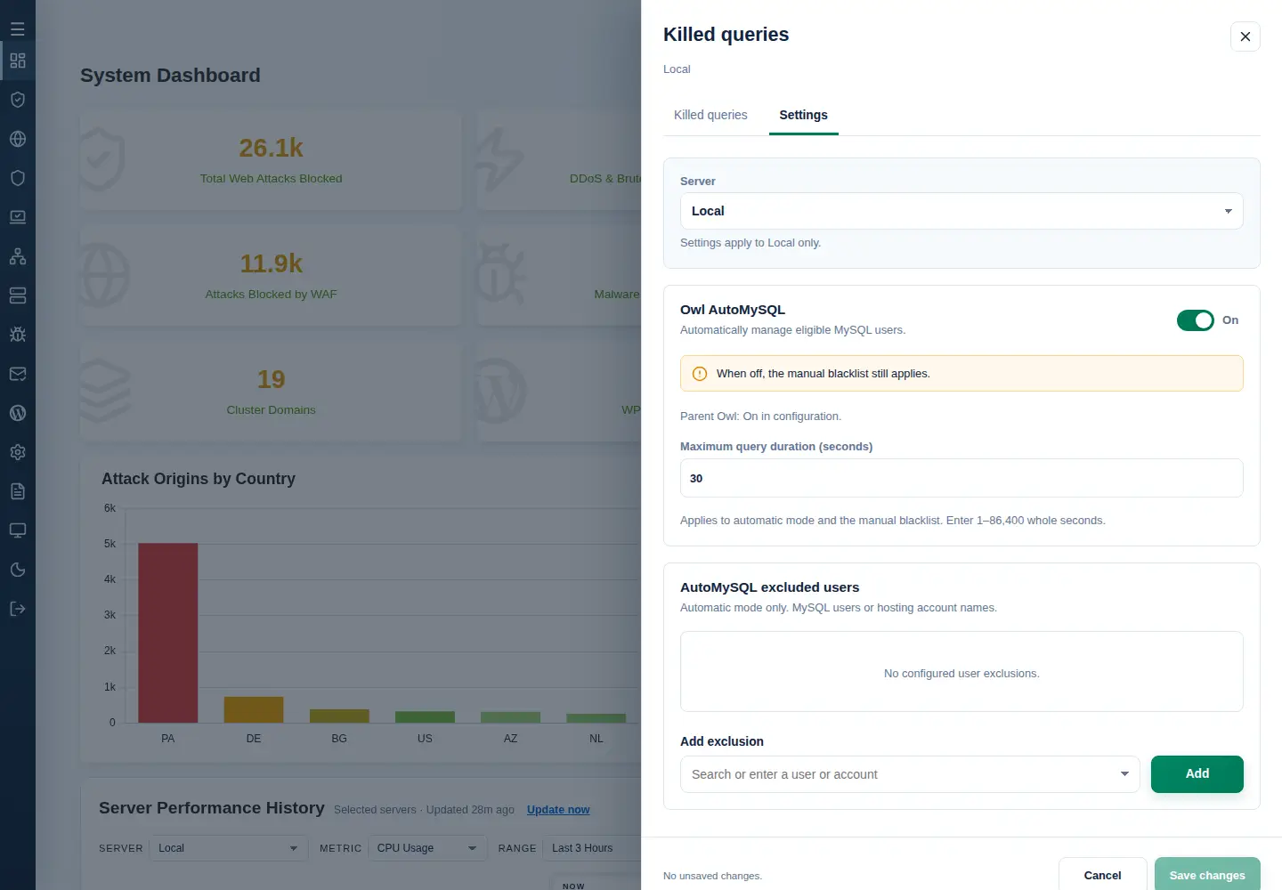Open the settings gear icon in sidebar

(x=18, y=452)
